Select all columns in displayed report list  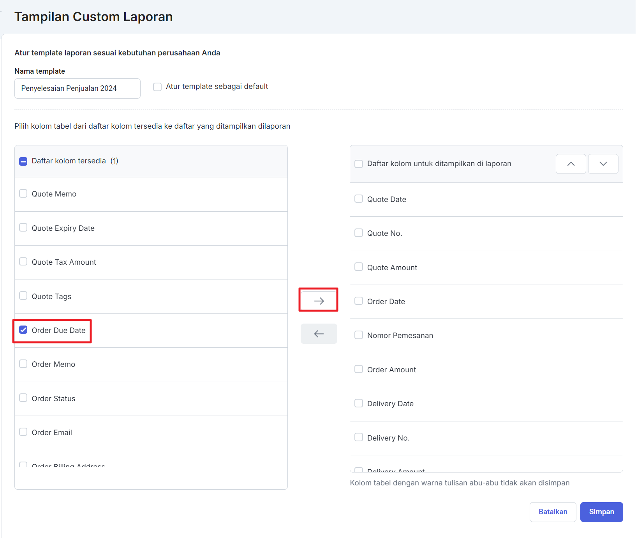click(359, 164)
